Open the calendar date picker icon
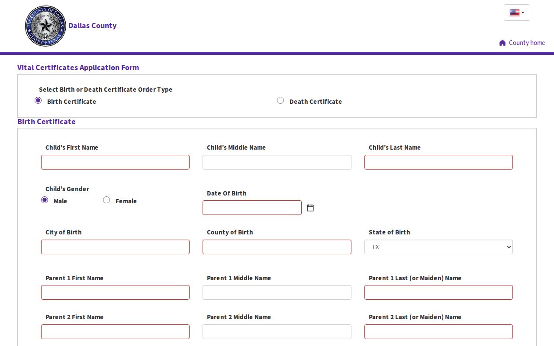The image size is (554, 346). tap(310, 208)
